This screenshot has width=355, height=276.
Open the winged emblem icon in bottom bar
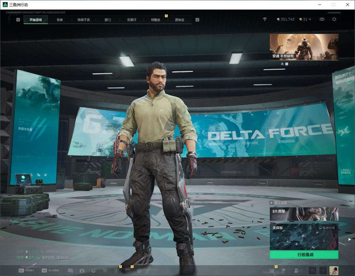(139, 270)
